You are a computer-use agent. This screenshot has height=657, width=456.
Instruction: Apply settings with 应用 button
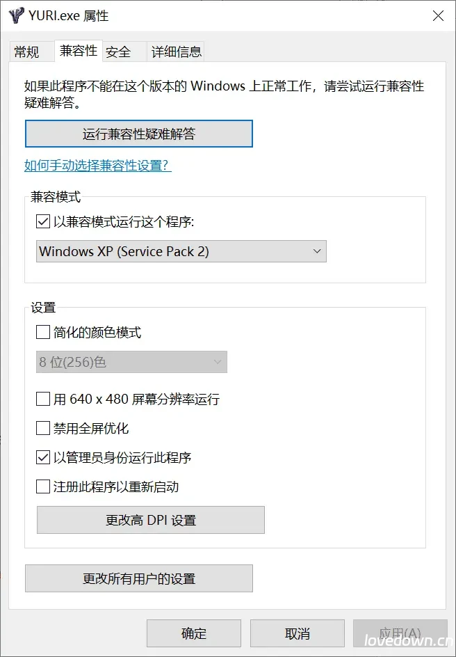coord(402,633)
